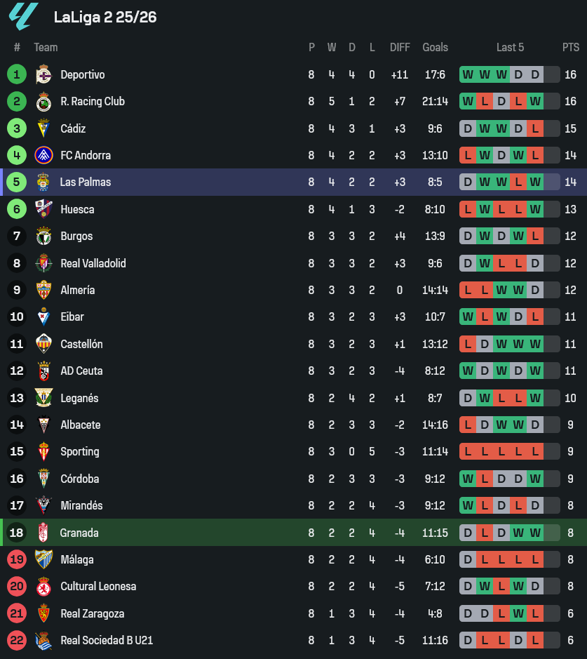The image size is (587, 659).
Task: Click the LaLiga 2 25/26 title
Action: point(105,18)
